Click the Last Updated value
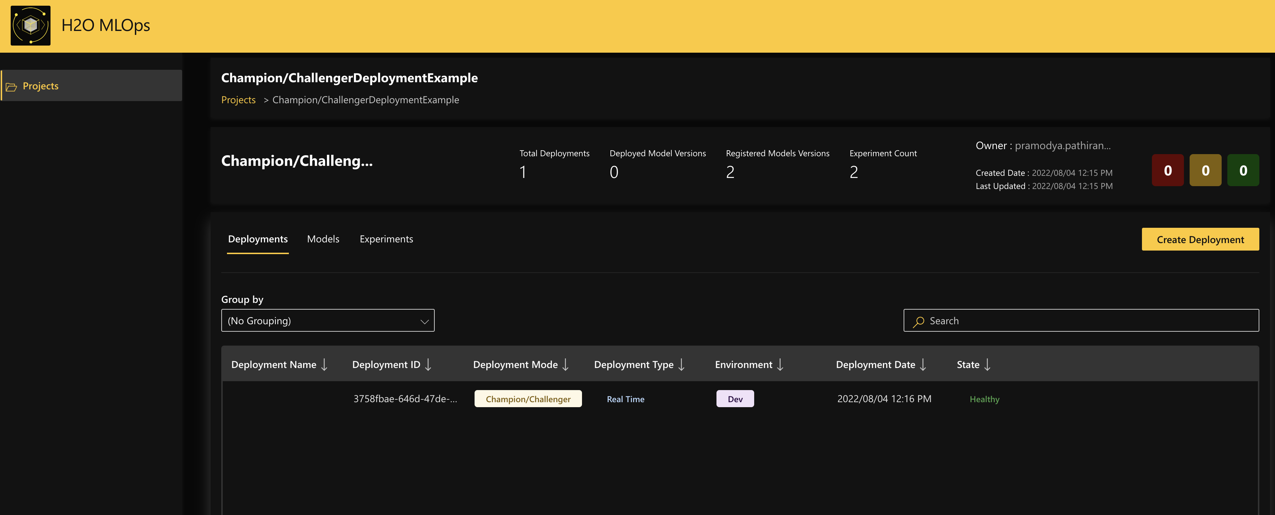This screenshot has width=1275, height=515. (1072, 186)
